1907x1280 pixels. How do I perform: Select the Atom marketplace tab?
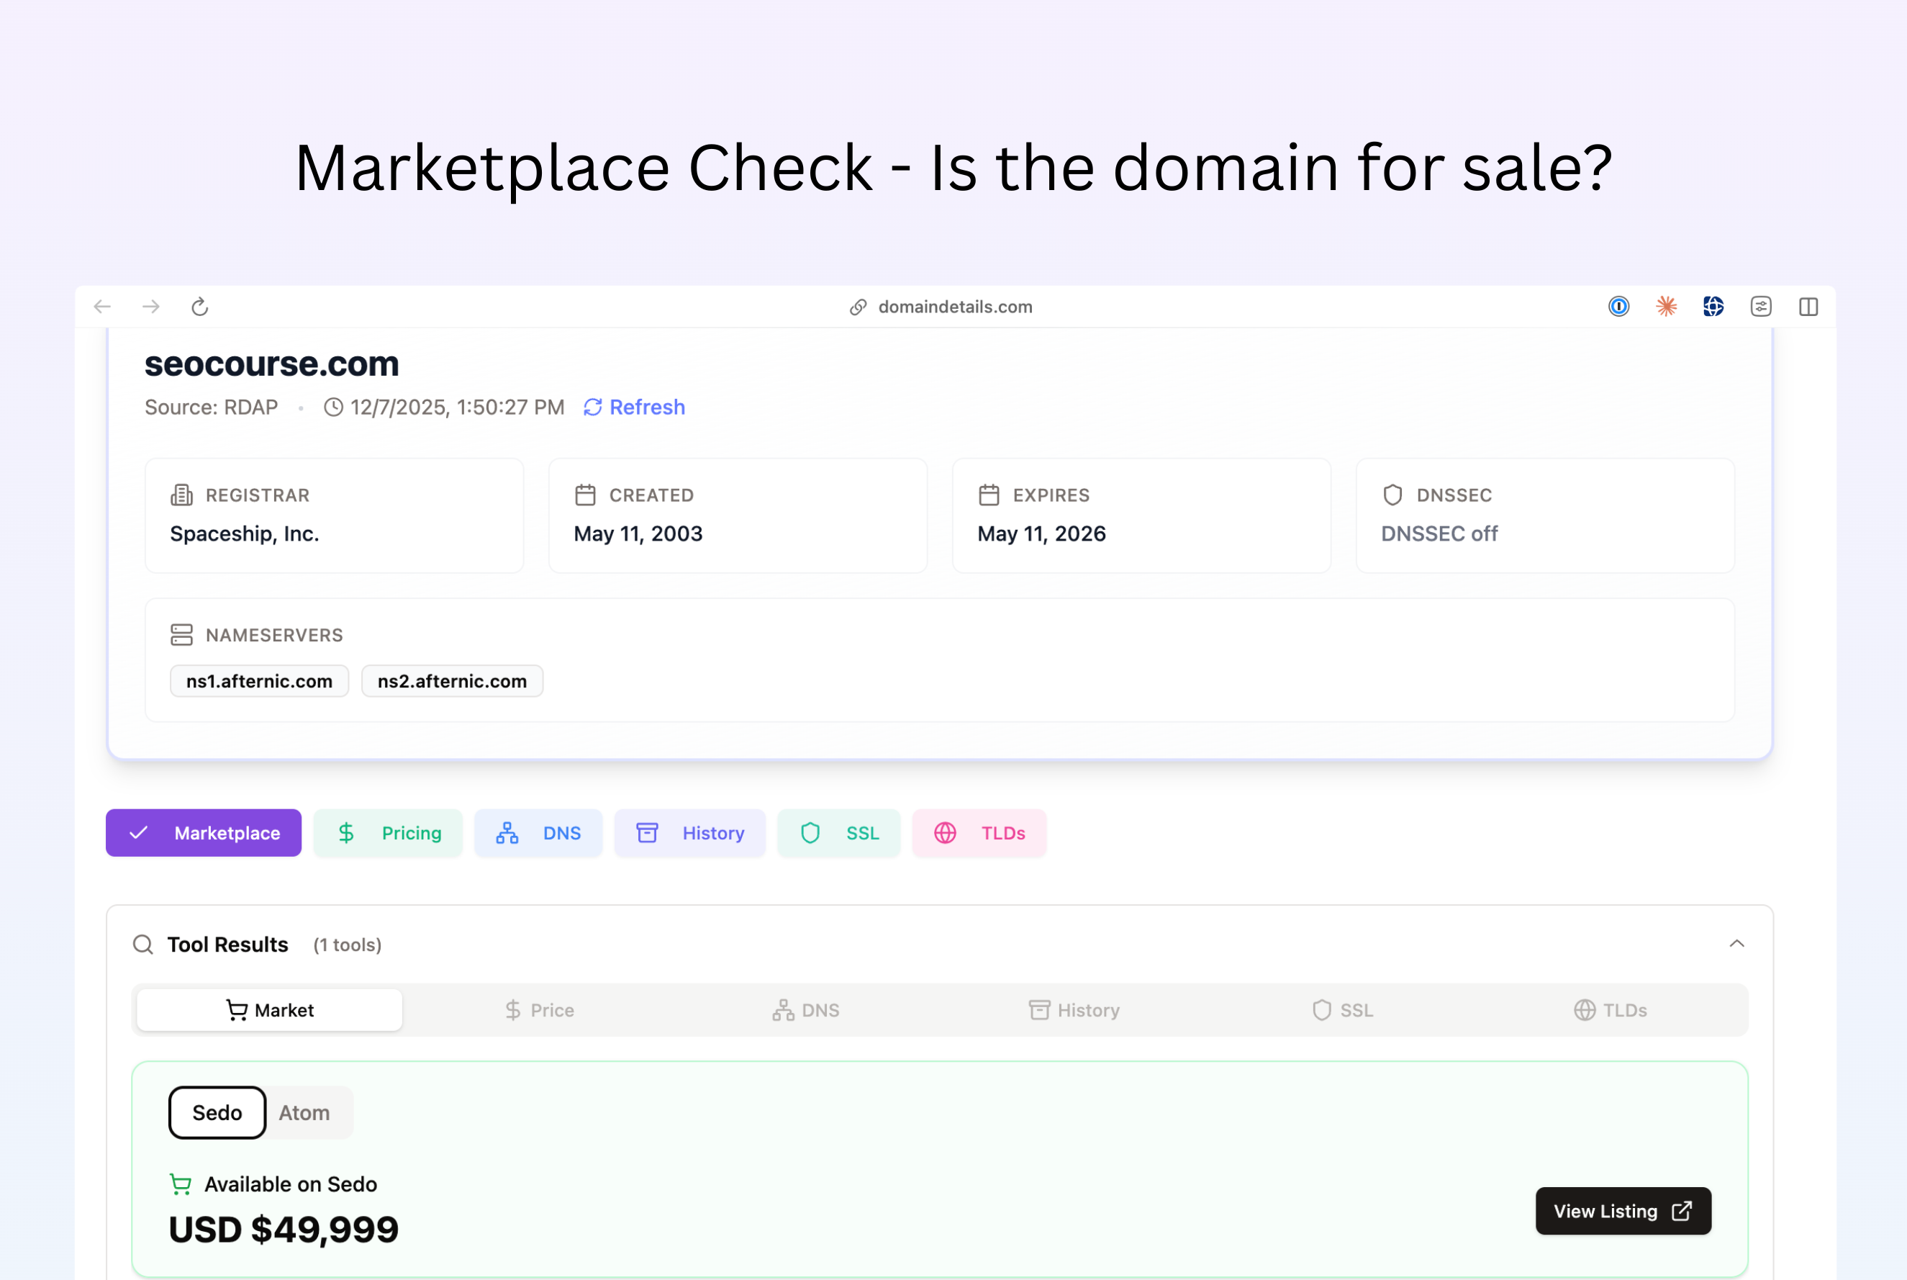(x=304, y=1113)
